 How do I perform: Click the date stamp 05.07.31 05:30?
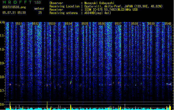point(14,13)
